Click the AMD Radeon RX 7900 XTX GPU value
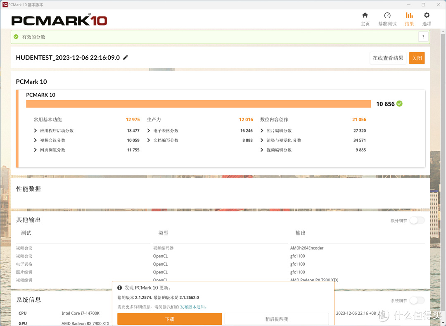Image resolution: width=446 pixels, height=326 pixels. [x=85, y=324]
